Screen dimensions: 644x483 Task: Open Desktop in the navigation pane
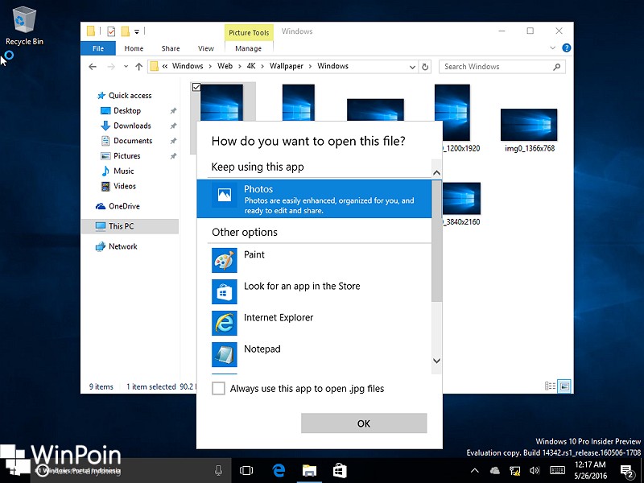pyautogui.click(x=127, y=111)
